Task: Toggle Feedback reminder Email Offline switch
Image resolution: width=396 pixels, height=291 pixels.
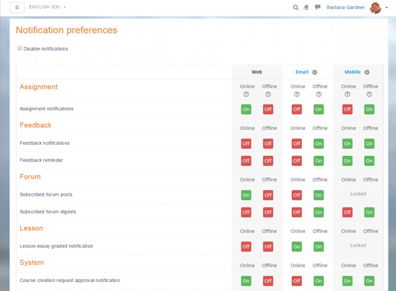Action: 318,161
